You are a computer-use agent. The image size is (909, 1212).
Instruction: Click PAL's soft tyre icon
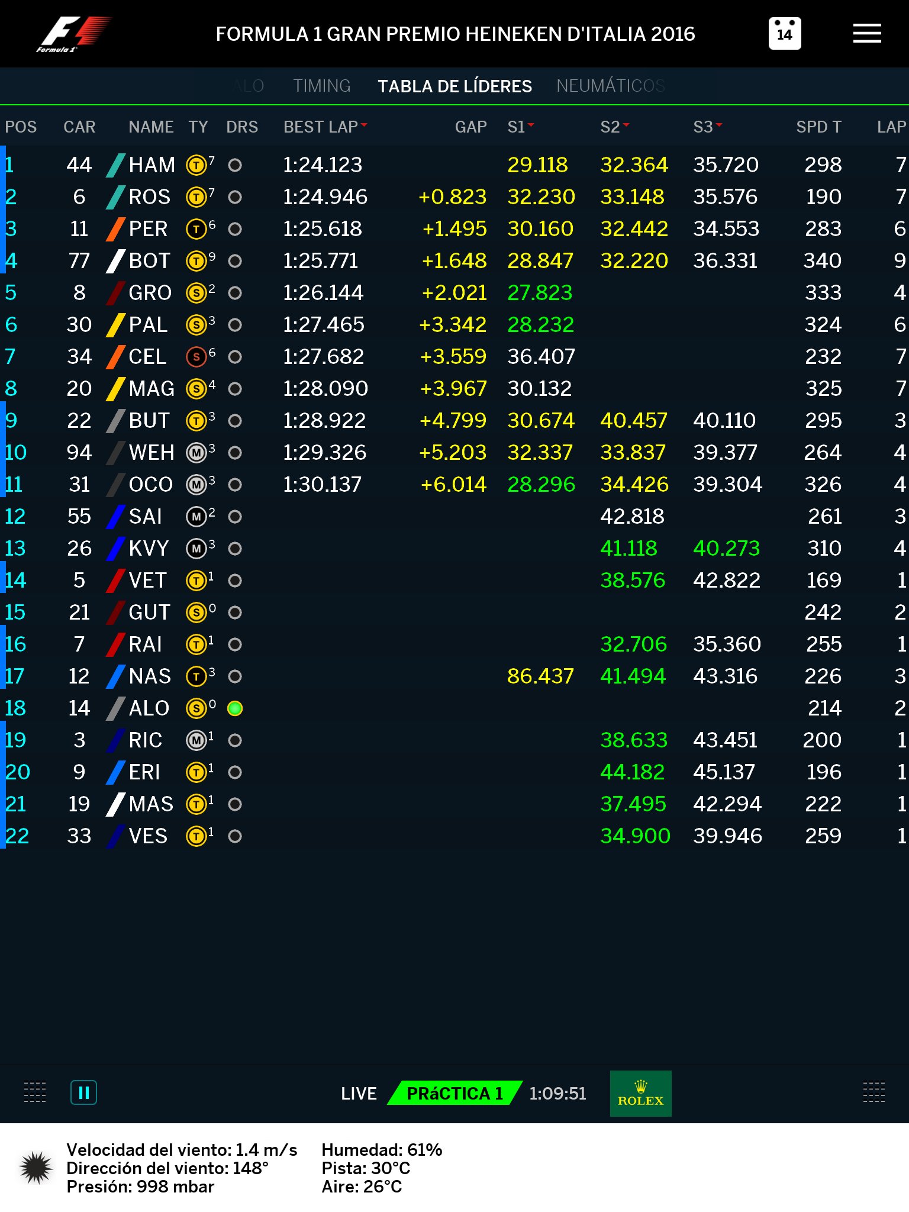196,325
